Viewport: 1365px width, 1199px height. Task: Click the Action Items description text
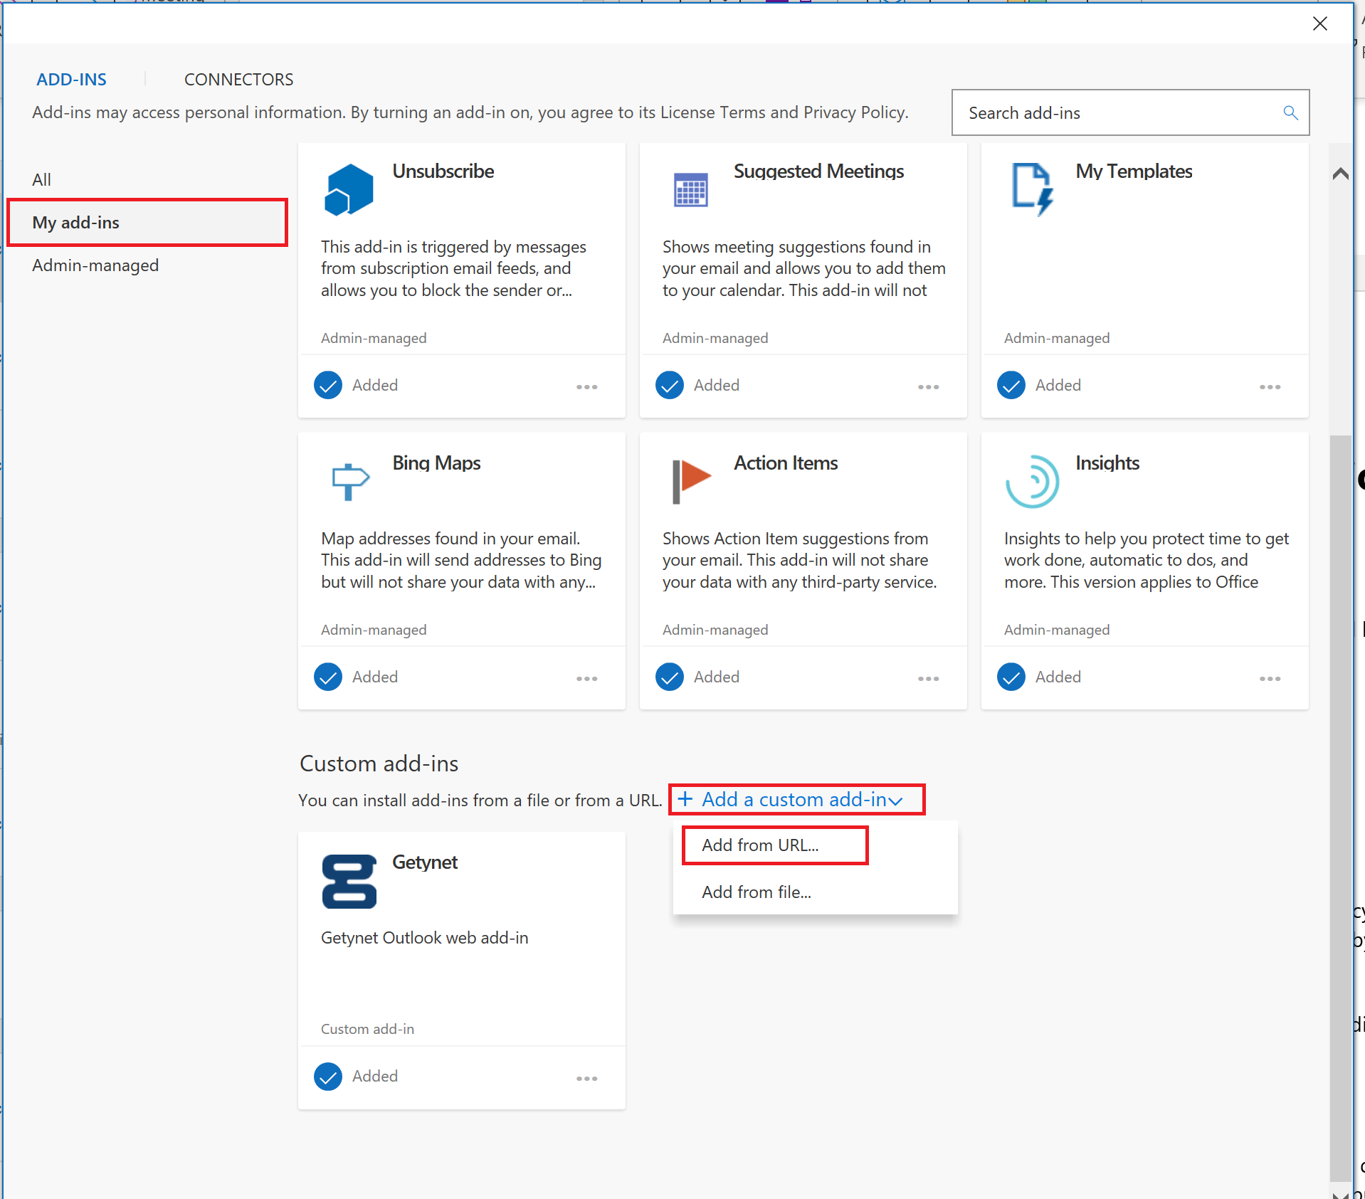tap(800, 560)
